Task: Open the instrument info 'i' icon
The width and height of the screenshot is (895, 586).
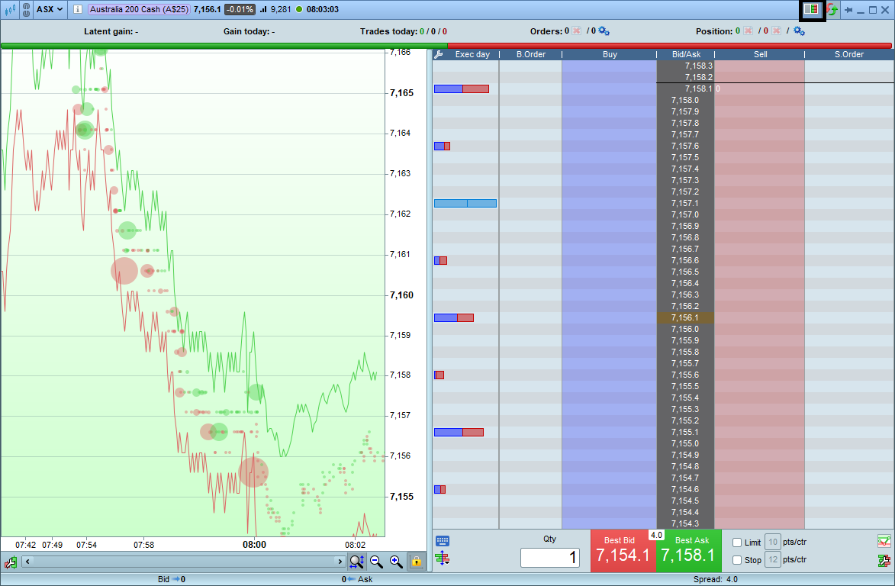Action: 78,10
